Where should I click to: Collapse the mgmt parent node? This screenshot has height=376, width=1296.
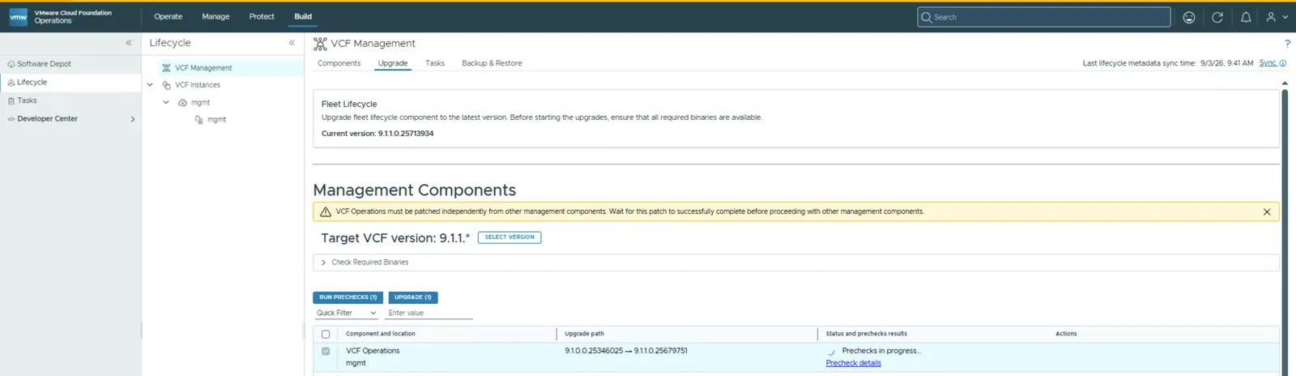pyautogui.click(x=166, y=103)
